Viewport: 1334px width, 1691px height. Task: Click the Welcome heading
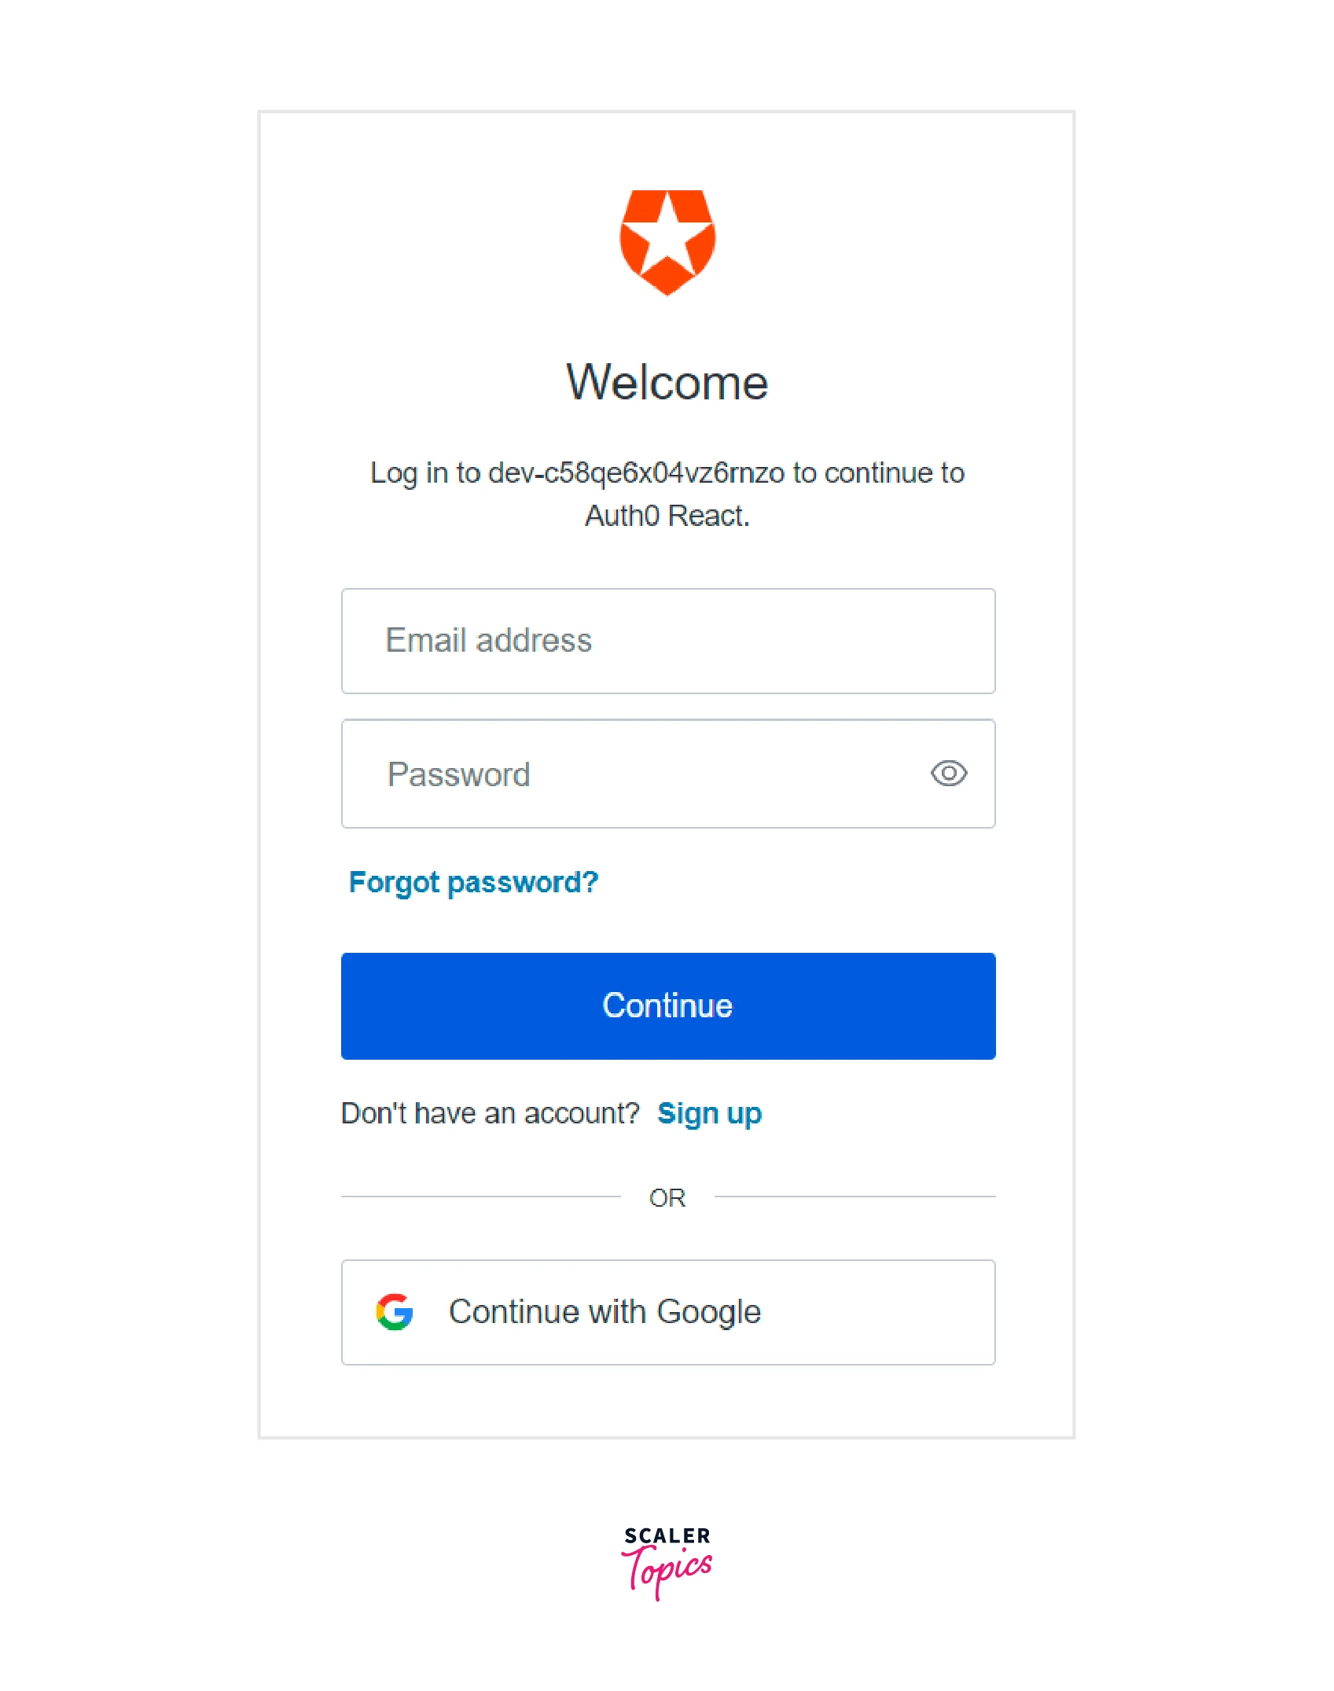667,383
